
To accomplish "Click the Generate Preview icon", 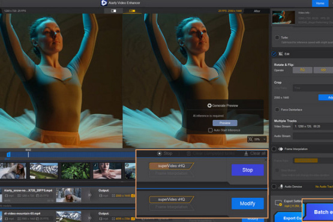I will click(209, 106).
